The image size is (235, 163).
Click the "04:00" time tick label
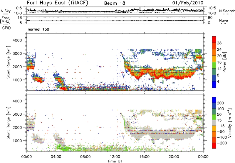tap(56, 157)
